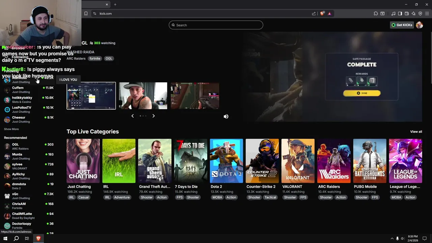Viewport: 432px width, 243px height.
Task: Click the fortnite tag on featured stream
Action: click(x=95, y=58)
